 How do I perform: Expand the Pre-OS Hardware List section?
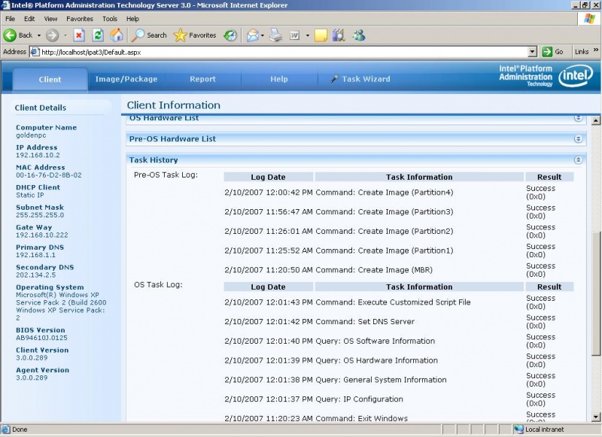click(x=578, y=138)
